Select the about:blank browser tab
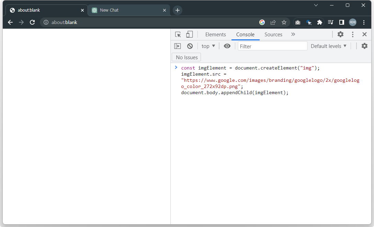The height and width of the screenshot is (227, 374). pos(46,10)
